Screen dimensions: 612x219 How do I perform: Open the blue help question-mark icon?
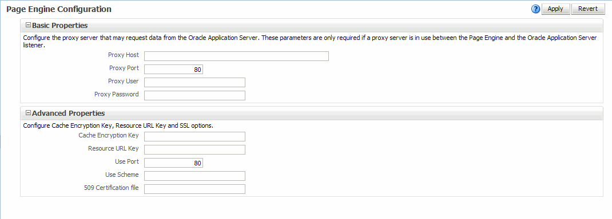(x=536, y=9)
